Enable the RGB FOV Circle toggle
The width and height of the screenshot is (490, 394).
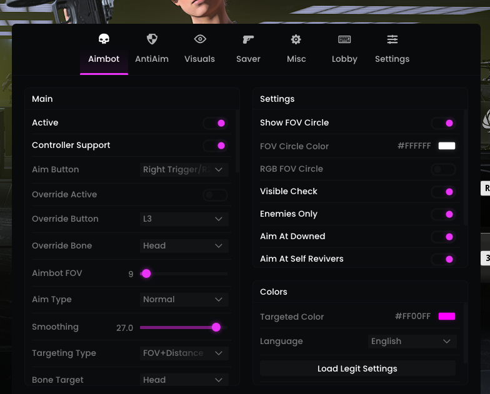(x=444, y=169)
